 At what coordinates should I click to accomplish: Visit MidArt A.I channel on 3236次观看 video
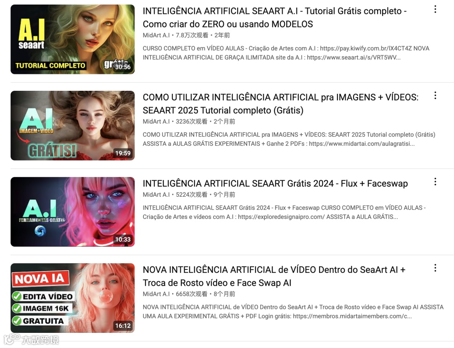[x=156, y=121]
